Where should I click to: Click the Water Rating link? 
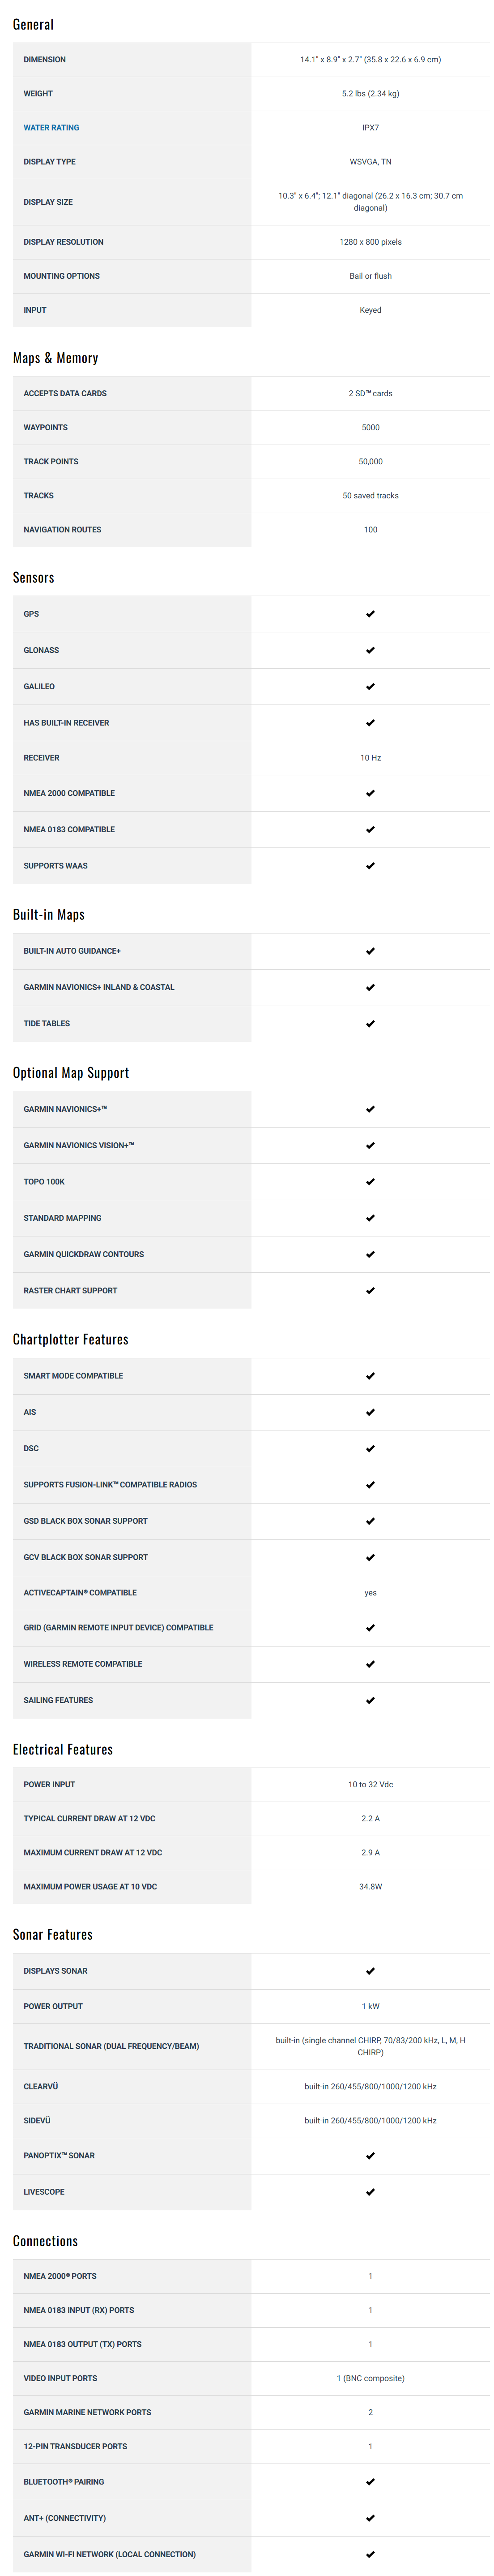[51, 128]
